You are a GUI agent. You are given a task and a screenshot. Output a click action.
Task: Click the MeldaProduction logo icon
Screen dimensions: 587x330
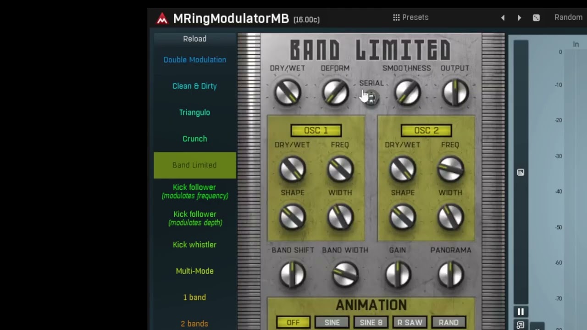click(162, 18)
